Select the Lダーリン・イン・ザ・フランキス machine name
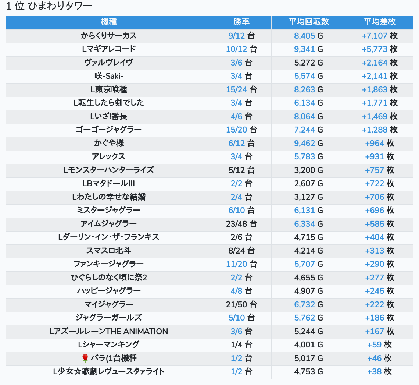The width and height of the screenshot is (419, 385). click(x=109, y=237)
